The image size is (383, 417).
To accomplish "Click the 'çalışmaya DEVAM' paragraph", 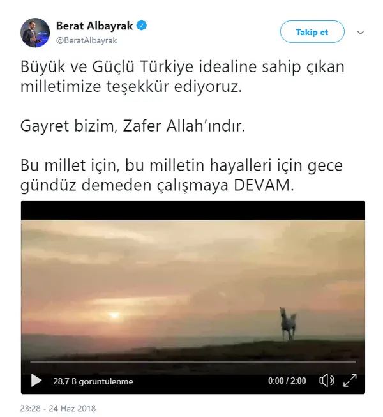I will (x=181, y=175).
